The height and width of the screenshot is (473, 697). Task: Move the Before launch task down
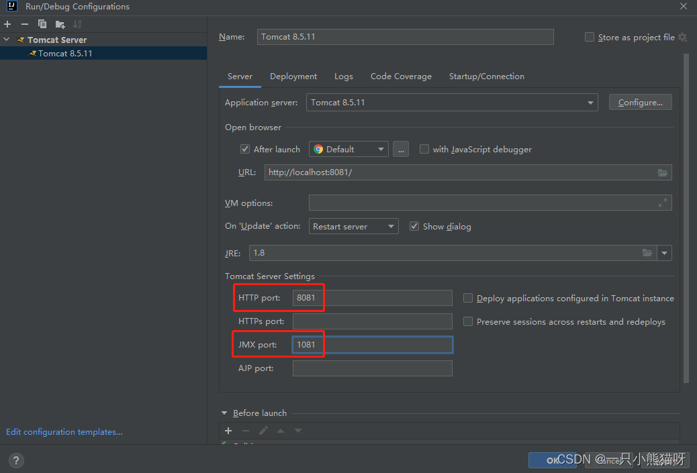pos(298,430)
